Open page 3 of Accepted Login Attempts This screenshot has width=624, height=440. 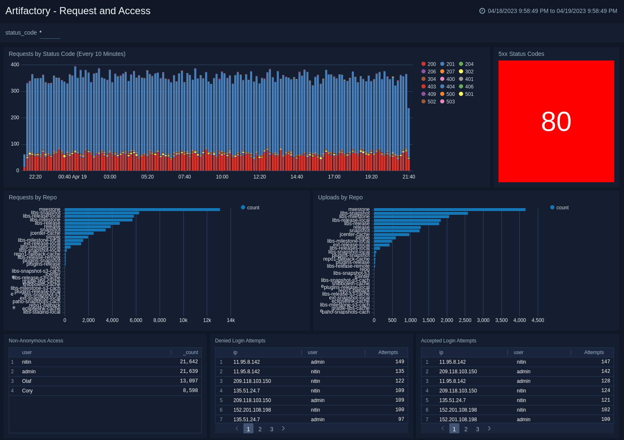(478, 429)
